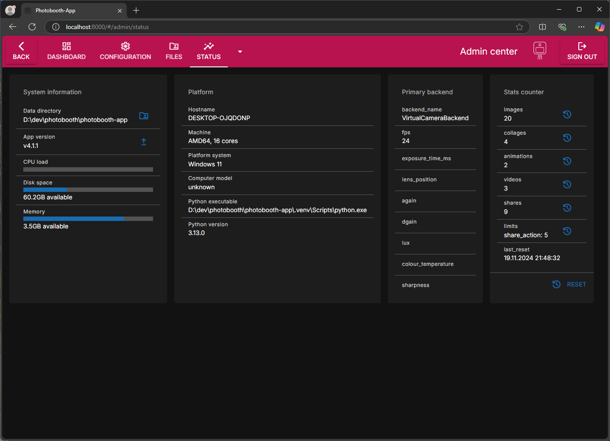The width and height of the screenshot is (610, 441).
Task: Click the data directory path D:\dev\photobooth
Action: pos(75,120)
